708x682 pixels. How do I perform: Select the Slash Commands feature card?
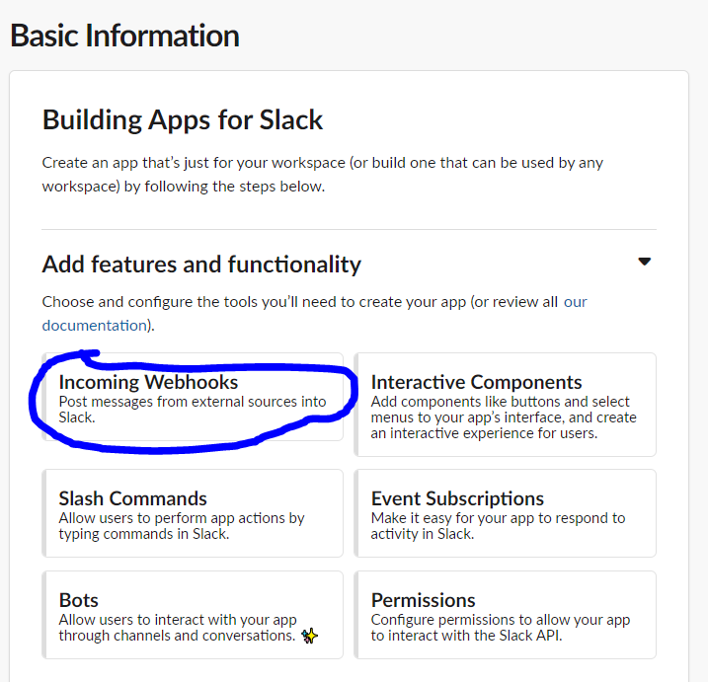[193, 513]
